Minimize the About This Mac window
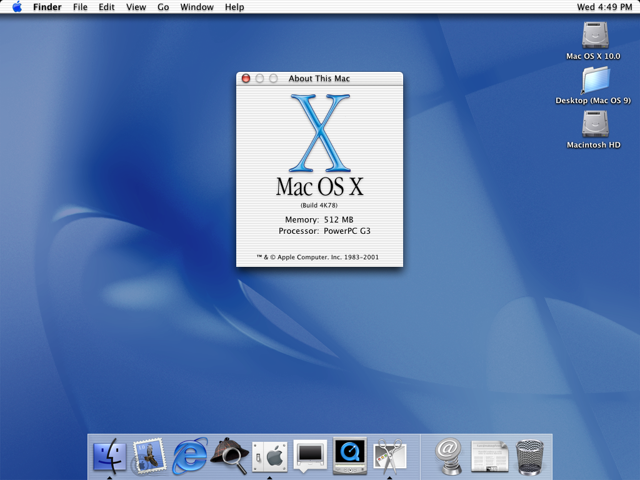 click(261, 79)
